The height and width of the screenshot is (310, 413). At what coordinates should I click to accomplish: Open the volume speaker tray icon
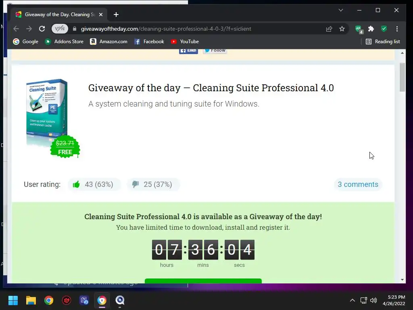click(x=373, y=300)
